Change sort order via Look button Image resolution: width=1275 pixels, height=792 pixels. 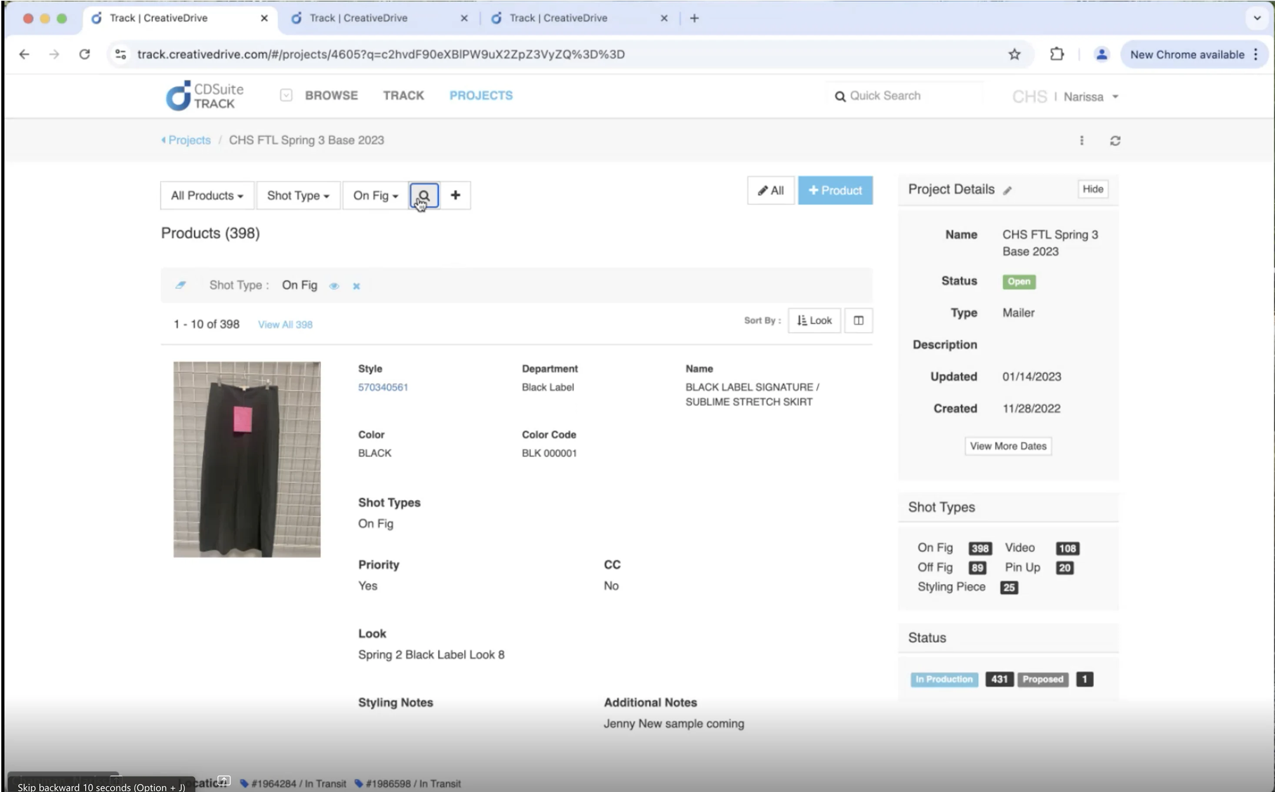814,320
